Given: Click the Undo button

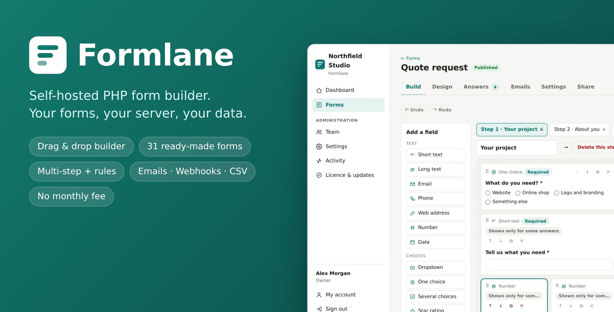Looking at the screenshot, I should (x=414, y=110).
